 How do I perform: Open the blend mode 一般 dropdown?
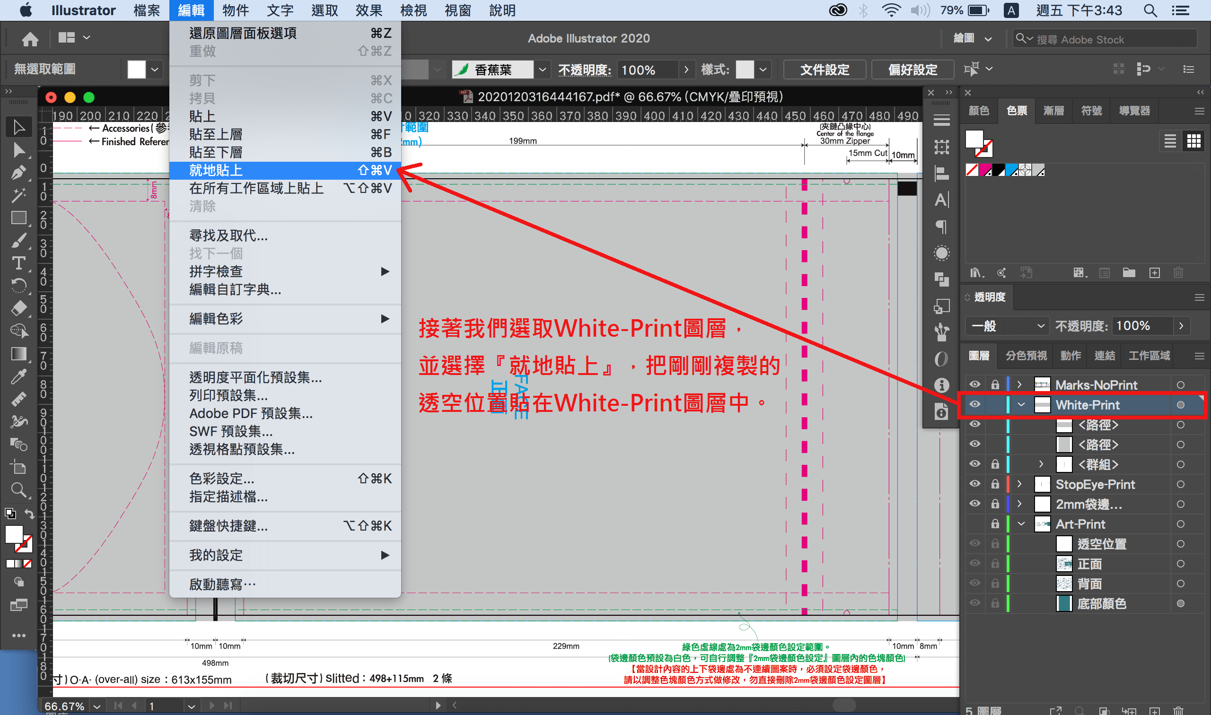1007,326
